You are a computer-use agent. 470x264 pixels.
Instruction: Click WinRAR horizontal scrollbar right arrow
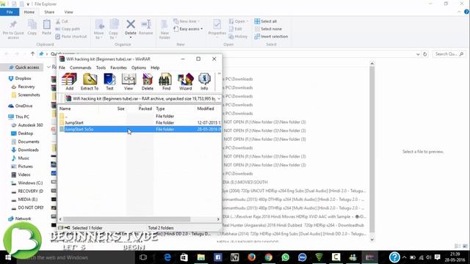218,219
